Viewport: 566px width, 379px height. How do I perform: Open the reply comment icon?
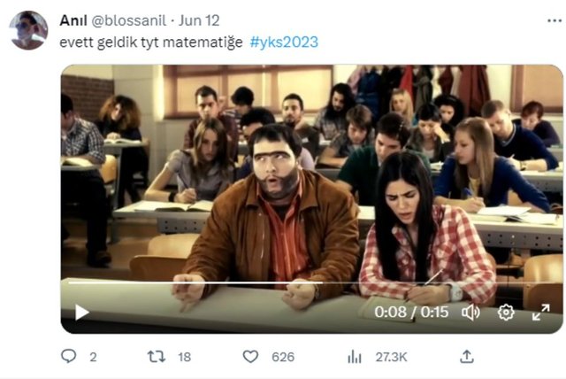tap(69, 356)
